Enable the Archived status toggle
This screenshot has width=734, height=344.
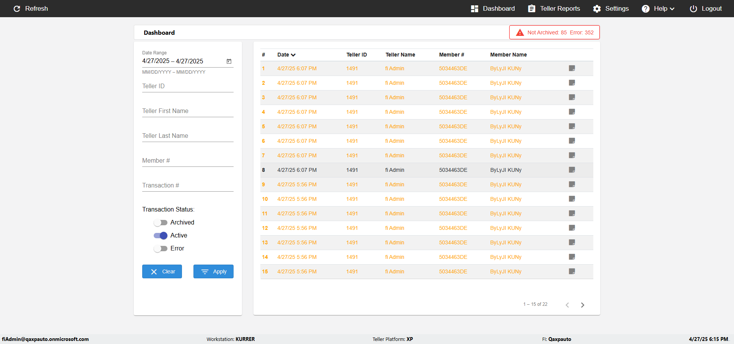161,223
